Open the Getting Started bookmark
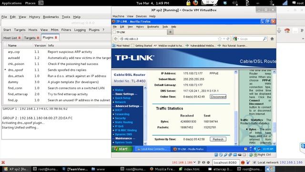Viewport: 305px width, 172px height. 142,46
